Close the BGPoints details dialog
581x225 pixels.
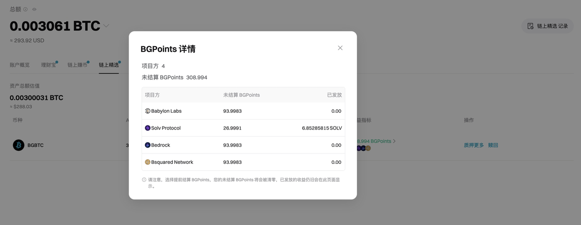340,48
